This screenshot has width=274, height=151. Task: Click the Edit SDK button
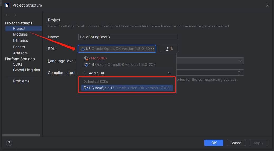[169, 49]
